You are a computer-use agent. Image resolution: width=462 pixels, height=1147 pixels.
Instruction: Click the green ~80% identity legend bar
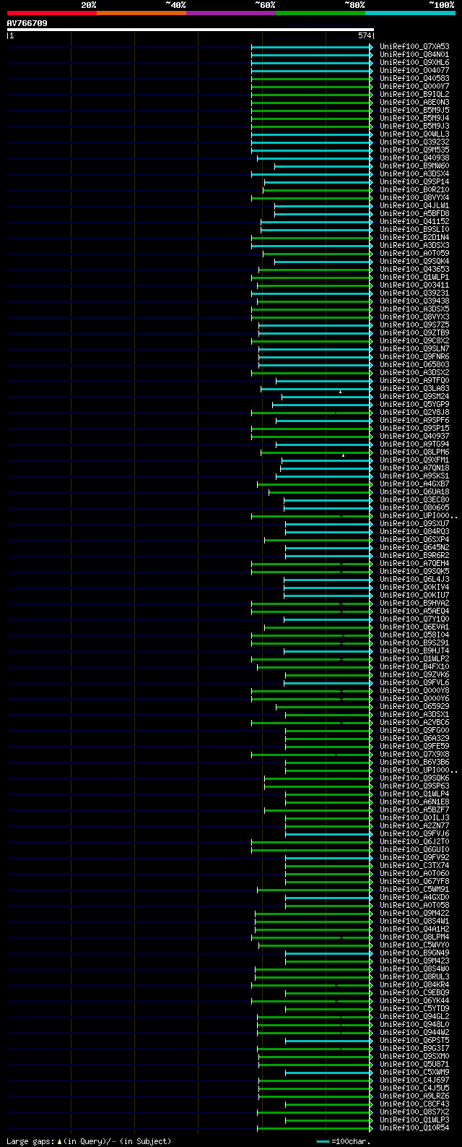(320, 13)
